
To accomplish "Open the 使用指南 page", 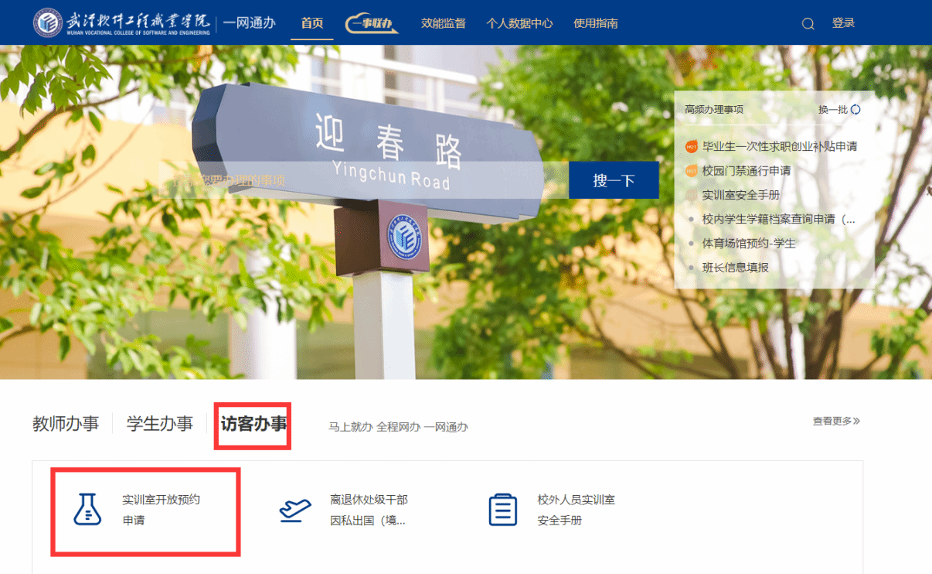I will [x=595, y=23].
